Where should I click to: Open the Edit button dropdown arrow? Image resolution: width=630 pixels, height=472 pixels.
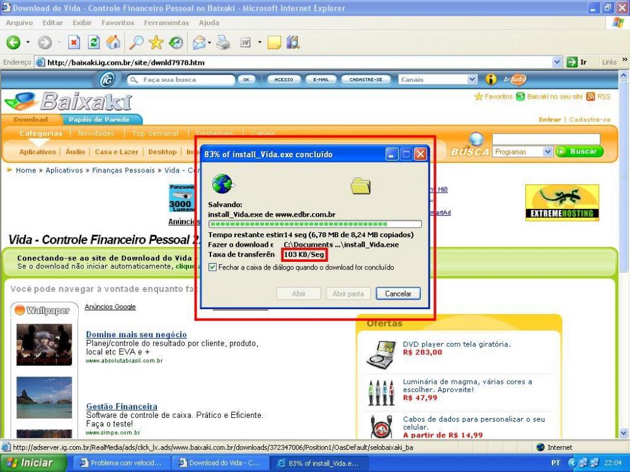point(260,42)
